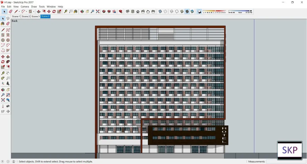
Task: Open the Camera menu
Action: (x=25, y=7)
